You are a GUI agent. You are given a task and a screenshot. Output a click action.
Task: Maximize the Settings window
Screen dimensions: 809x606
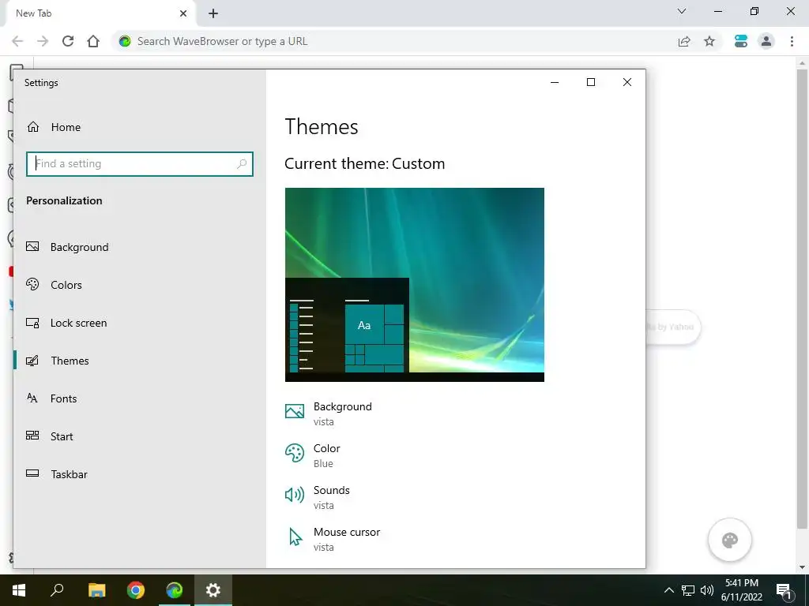(x=591, y=82)
